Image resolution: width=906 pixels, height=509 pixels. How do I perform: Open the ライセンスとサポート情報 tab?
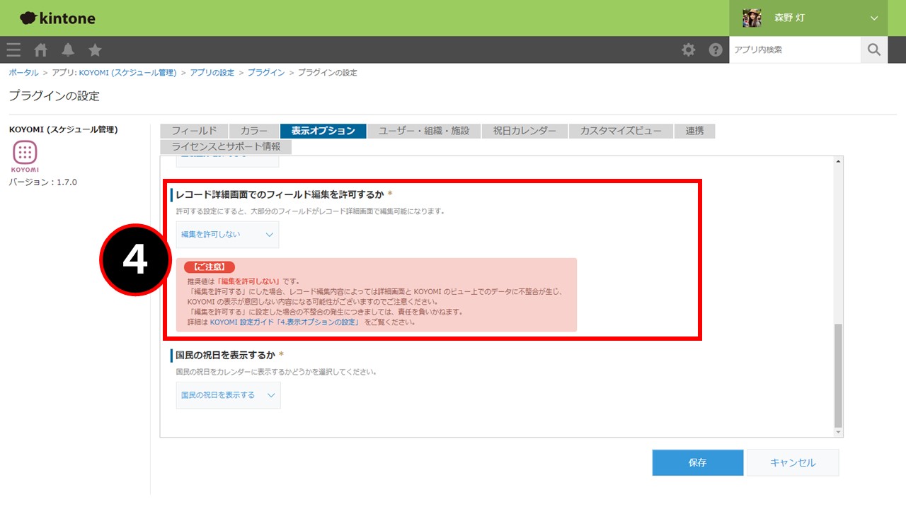coord(226,146)
